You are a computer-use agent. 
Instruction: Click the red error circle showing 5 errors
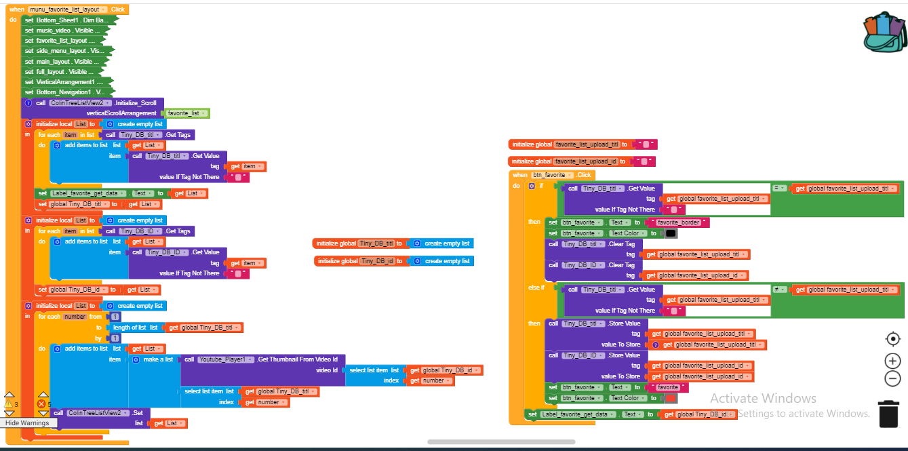pyautogui.click(x=41, y=404)
